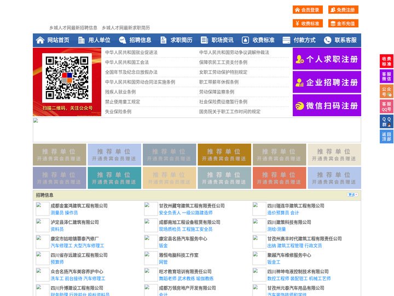Click the teal 推荐单位 tile
The image size is (394, 296).
pos(114,178)
